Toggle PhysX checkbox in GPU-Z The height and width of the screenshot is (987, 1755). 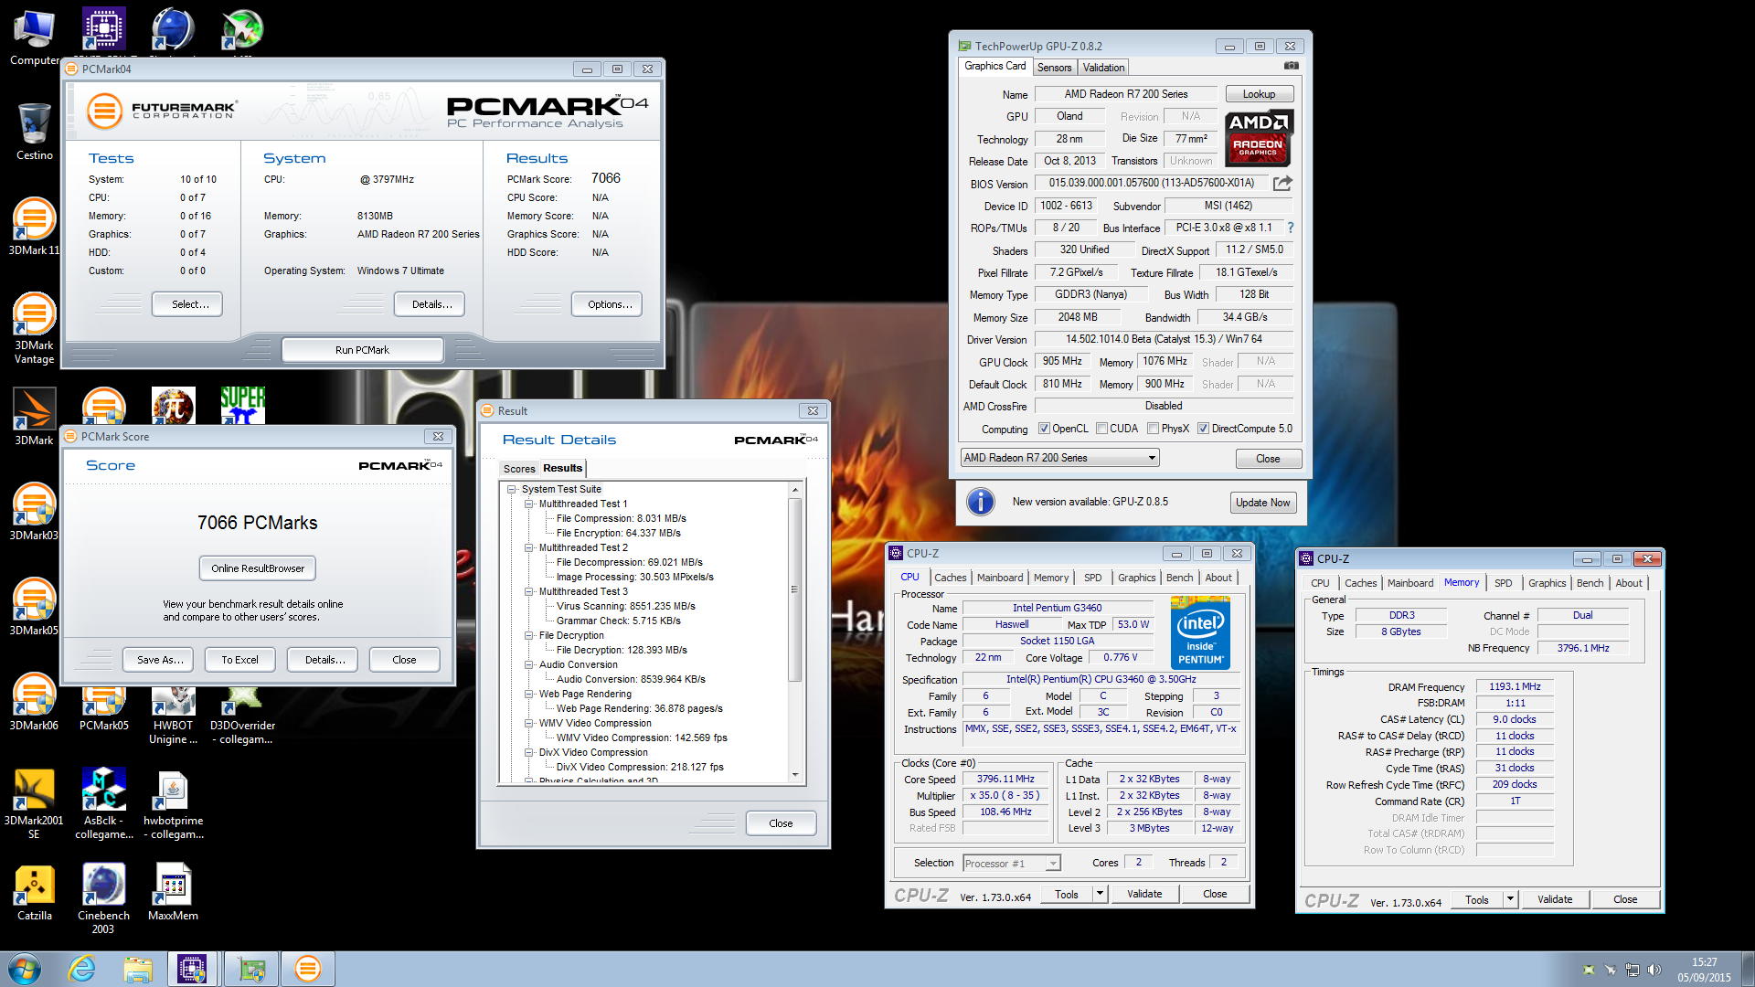tap(1154, 429)
